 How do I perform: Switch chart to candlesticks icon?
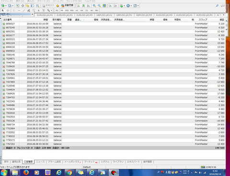pyautogui.click(x=83, y=6)
